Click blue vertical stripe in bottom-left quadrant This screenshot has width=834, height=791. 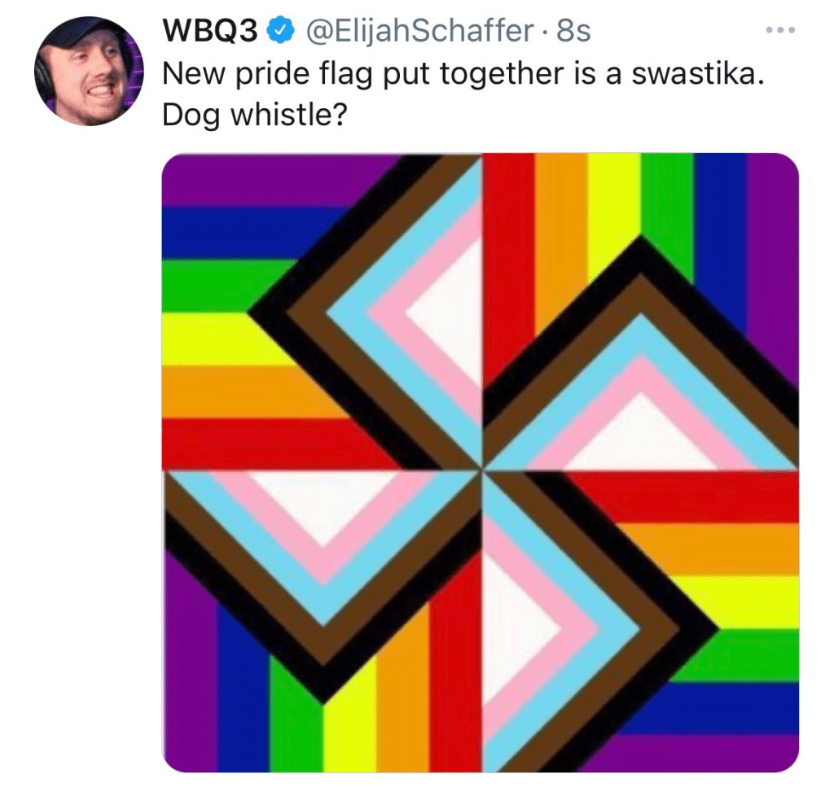[242, 692]
